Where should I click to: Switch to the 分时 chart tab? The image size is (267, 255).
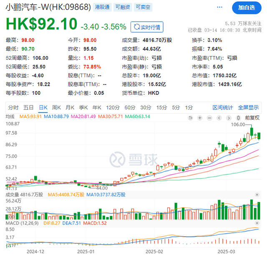13,108
